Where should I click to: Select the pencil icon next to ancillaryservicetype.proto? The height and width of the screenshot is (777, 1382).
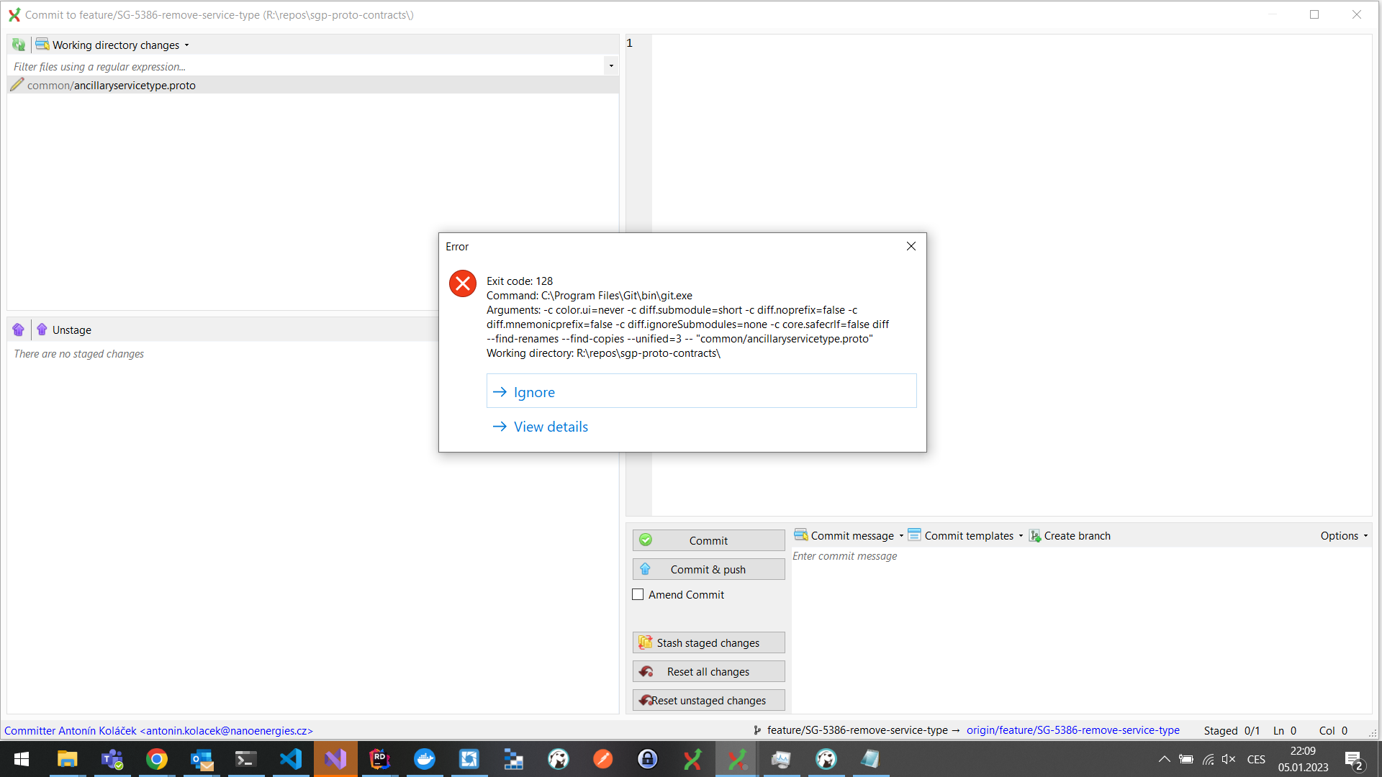click(x=17, y=84)
